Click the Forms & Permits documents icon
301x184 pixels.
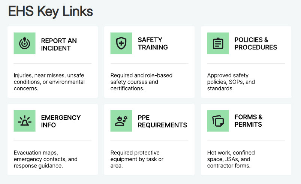pyautogui.click(x=218, y=121)
